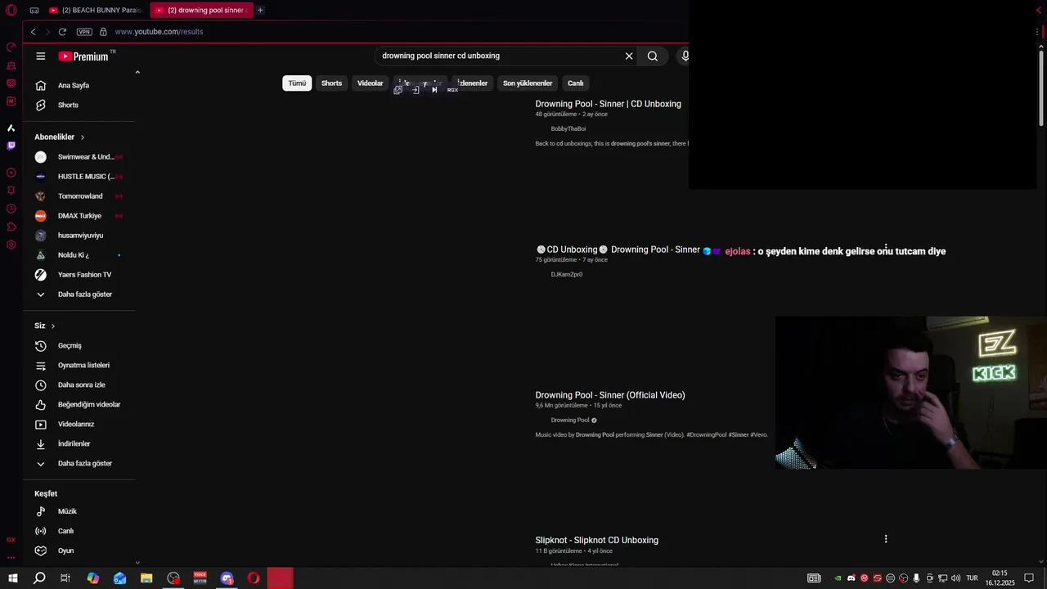Open Opera sidebar player icon
This screenshot has height=589, width=1047.
click(11, 173)
